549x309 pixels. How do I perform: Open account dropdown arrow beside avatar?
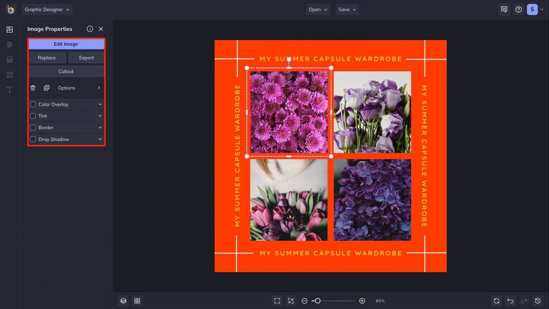[x=542, y=9]
